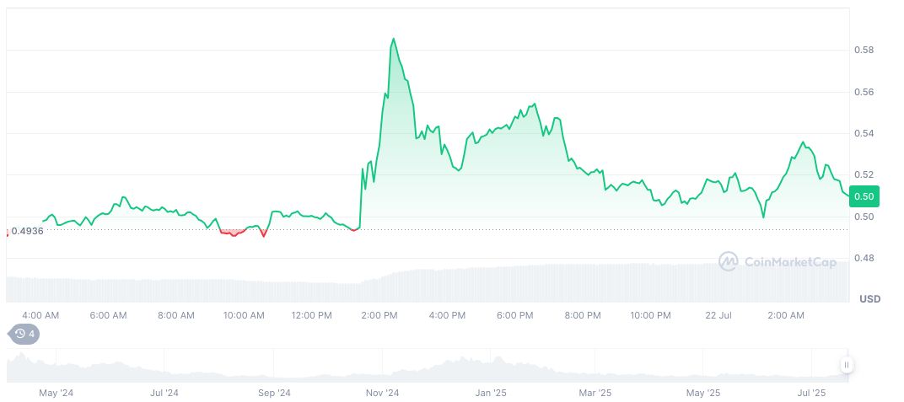Select May '24 on the overview timeline

pyautogui.click(x=56, y=393)
